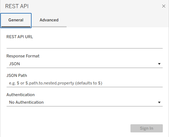Click the underline beneath the Advanced tab
Viewport: 169px width, 137px height.
[x=49, y=27]
